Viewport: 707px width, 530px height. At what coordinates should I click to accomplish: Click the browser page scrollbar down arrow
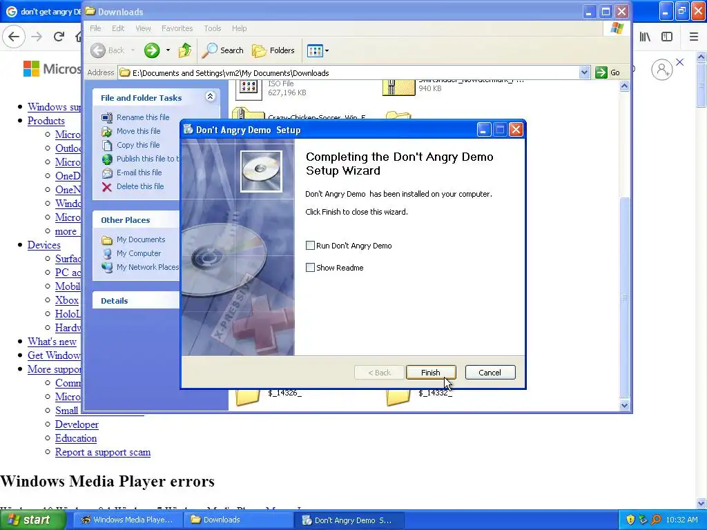(x=701, y=503)
